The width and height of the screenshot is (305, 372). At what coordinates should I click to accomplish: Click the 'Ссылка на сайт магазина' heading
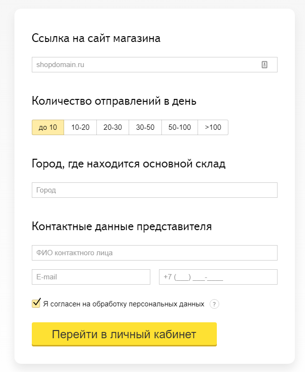click(96, 39)
